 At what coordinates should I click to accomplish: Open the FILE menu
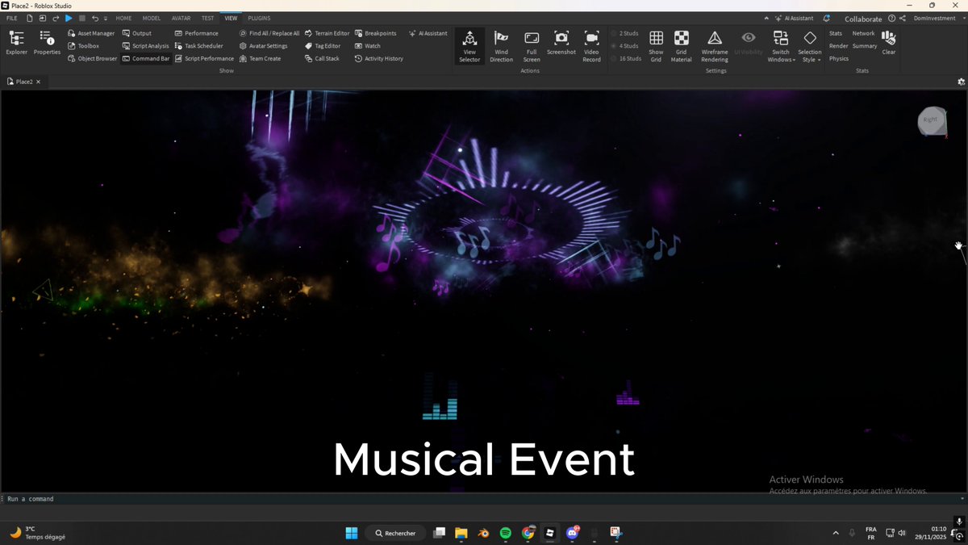(x=12, y=18)
